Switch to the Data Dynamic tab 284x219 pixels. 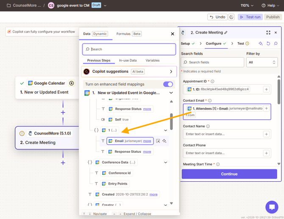click(95, 34)
